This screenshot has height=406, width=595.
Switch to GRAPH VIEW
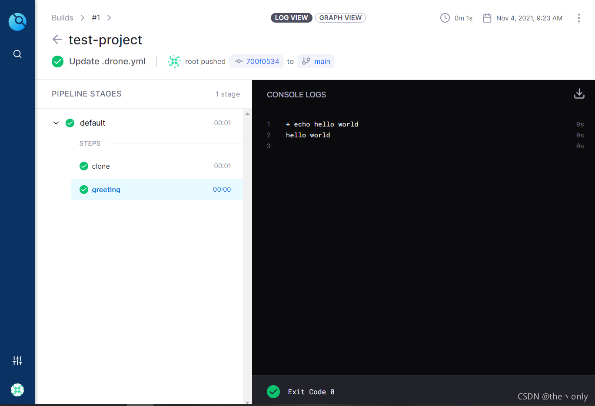[340, 18]
